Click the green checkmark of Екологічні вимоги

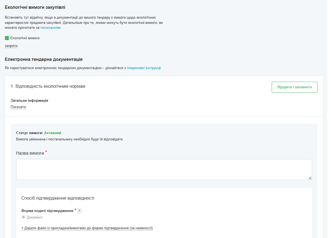tap(7, 38)
